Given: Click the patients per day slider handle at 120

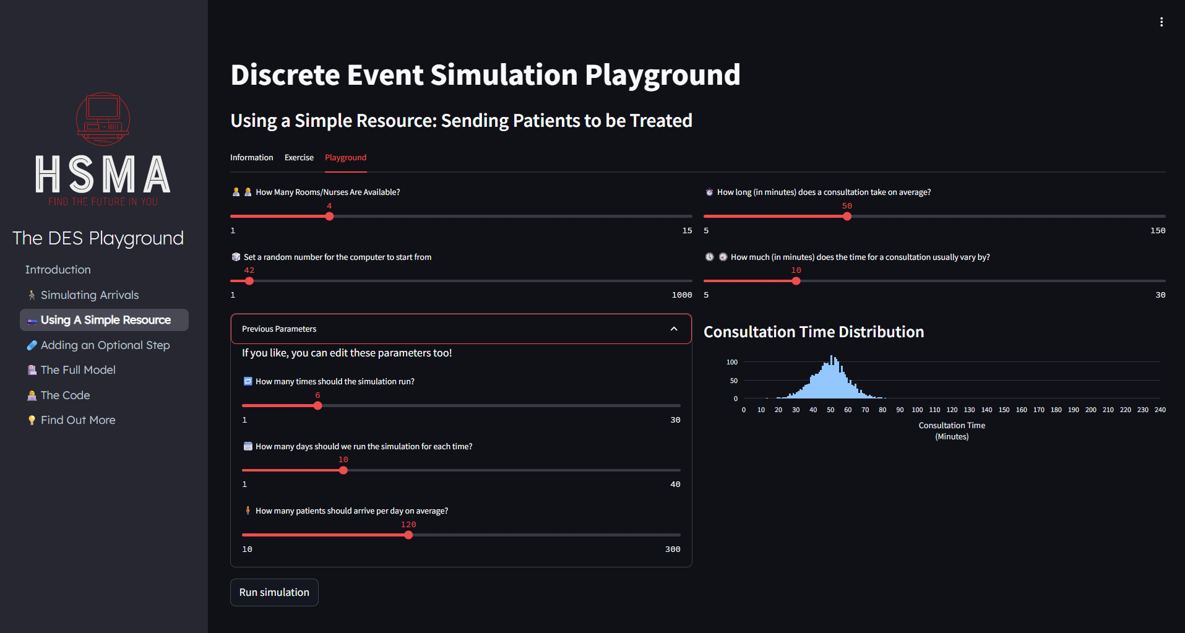Looking at the screenshot, I should coord(408,535).
